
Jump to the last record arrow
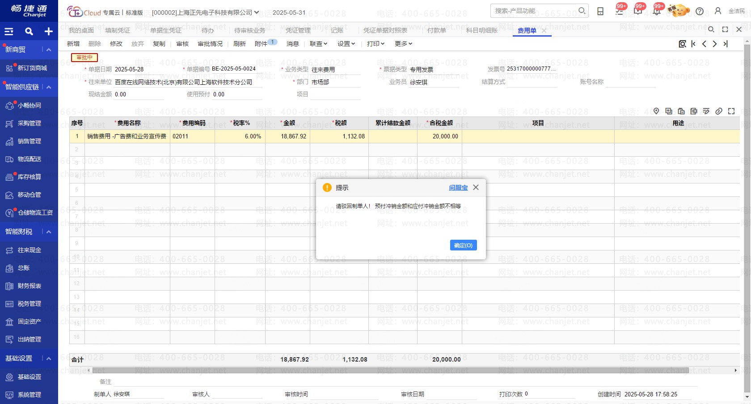pos(726,44)
